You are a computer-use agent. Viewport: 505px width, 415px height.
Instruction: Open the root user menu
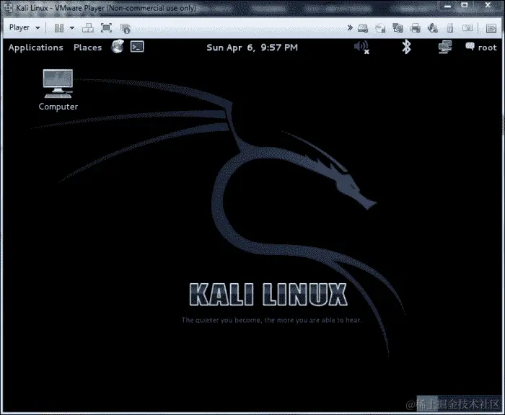click(481, 48)
